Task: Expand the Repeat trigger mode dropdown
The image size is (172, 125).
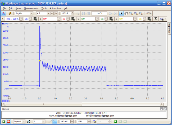Action: pyautogui.click(x=24, y=122)
